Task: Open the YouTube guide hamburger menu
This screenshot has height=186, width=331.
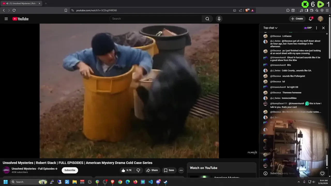Action: 6,19
